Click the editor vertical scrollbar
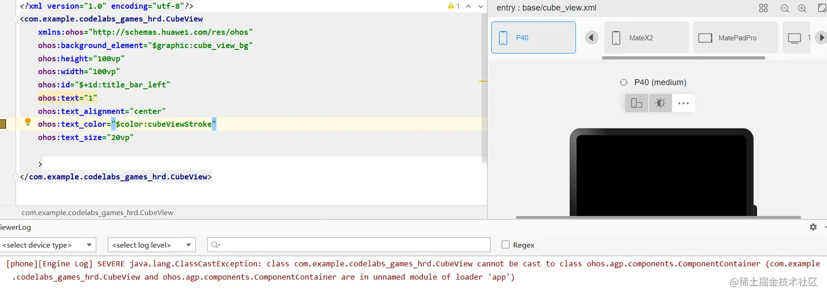 484,88
